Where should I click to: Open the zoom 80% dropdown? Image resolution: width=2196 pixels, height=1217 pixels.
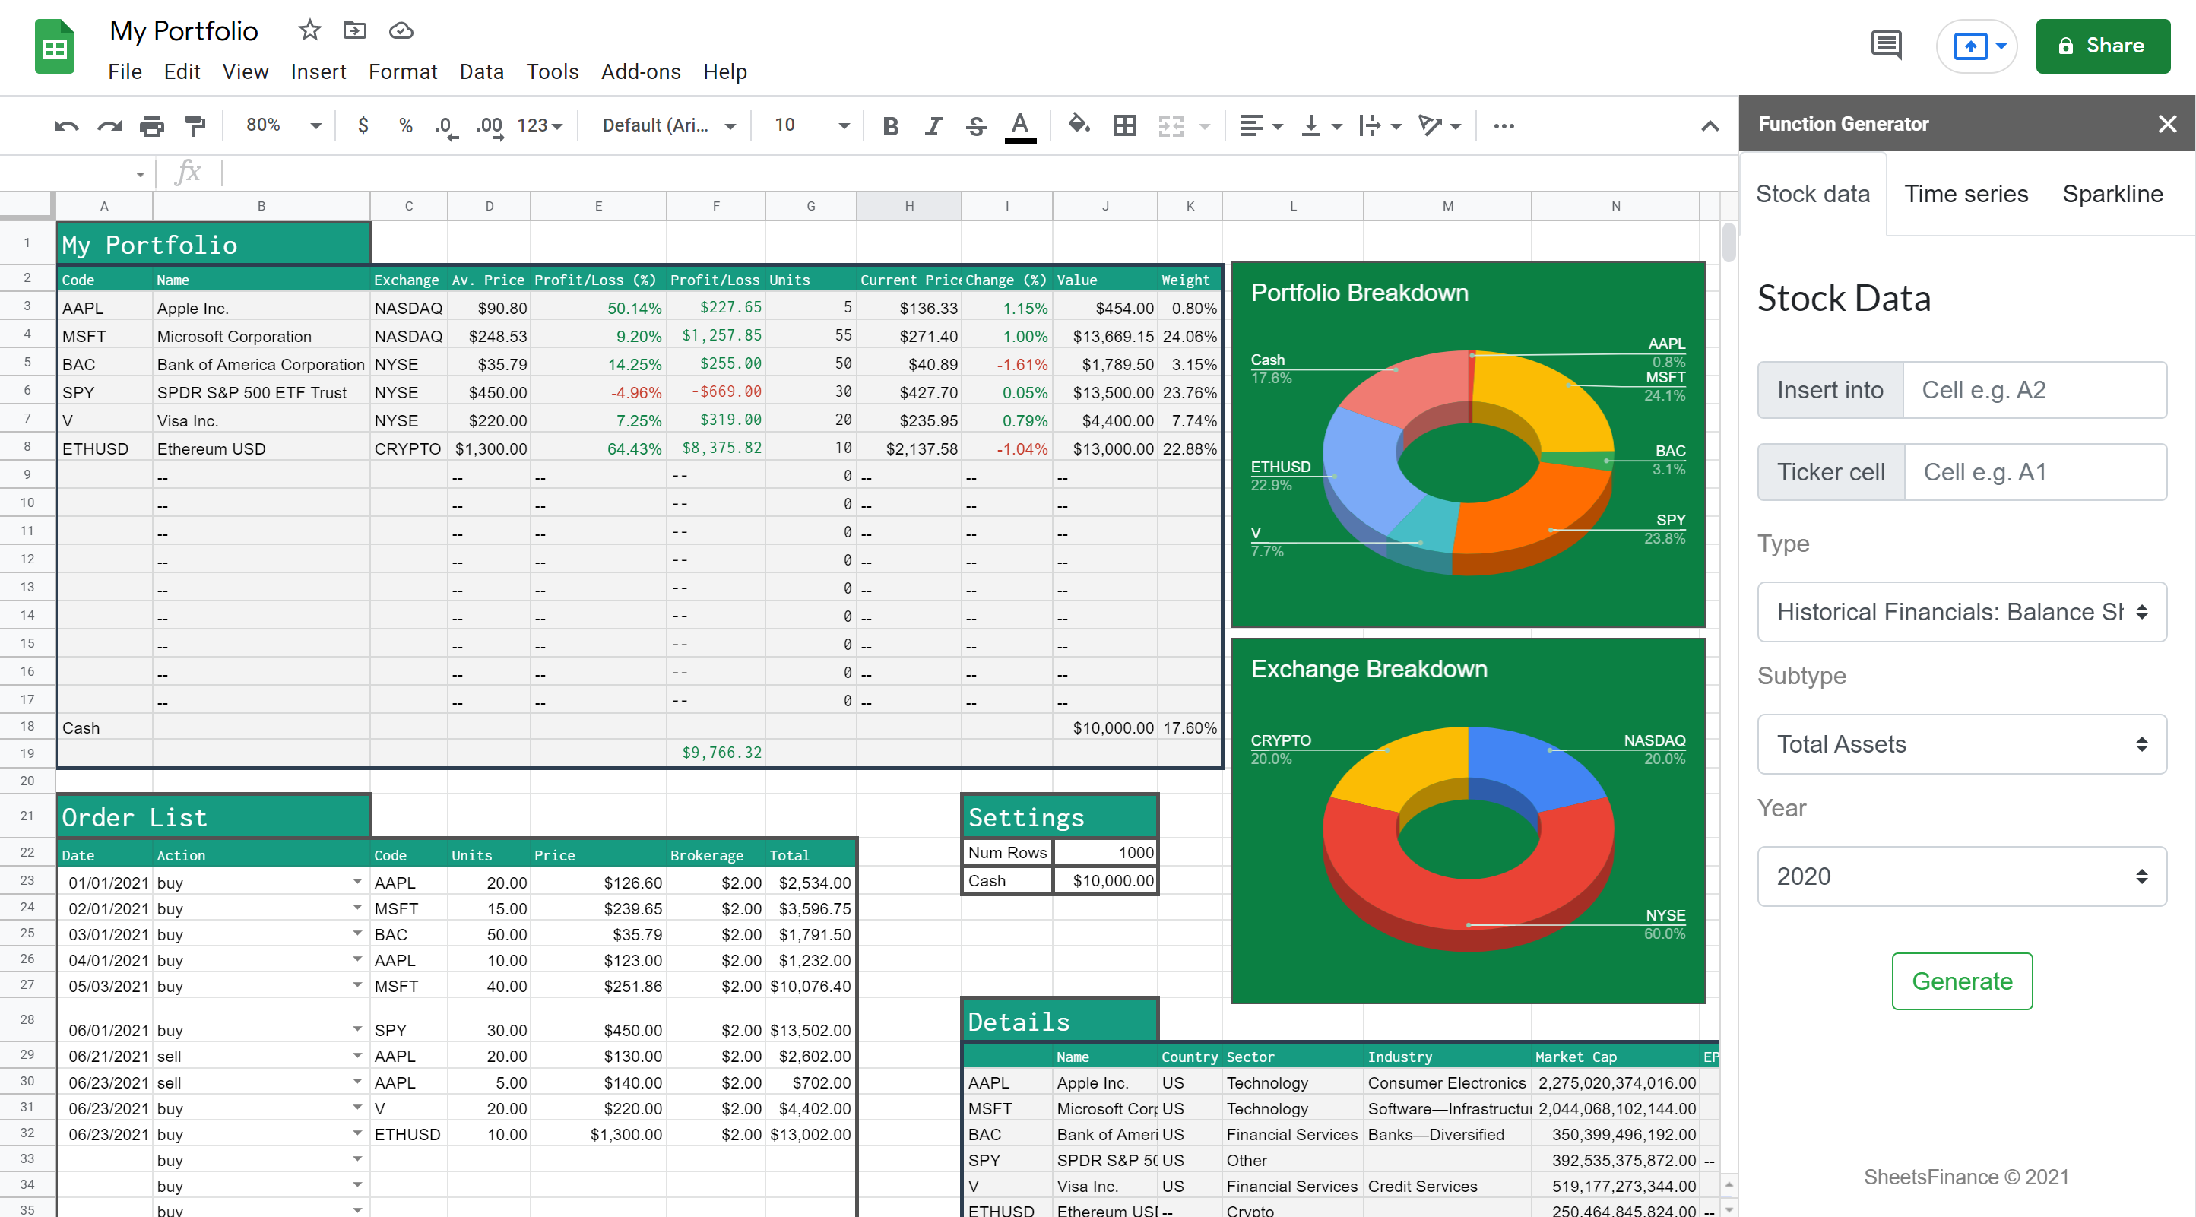(x=284, y=125)
